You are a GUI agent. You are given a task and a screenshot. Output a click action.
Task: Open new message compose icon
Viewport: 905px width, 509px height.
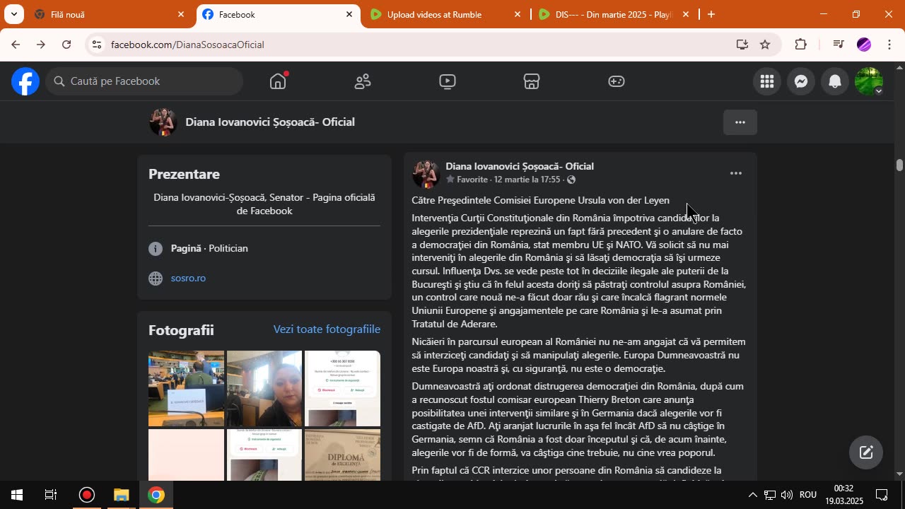point(866,452)
